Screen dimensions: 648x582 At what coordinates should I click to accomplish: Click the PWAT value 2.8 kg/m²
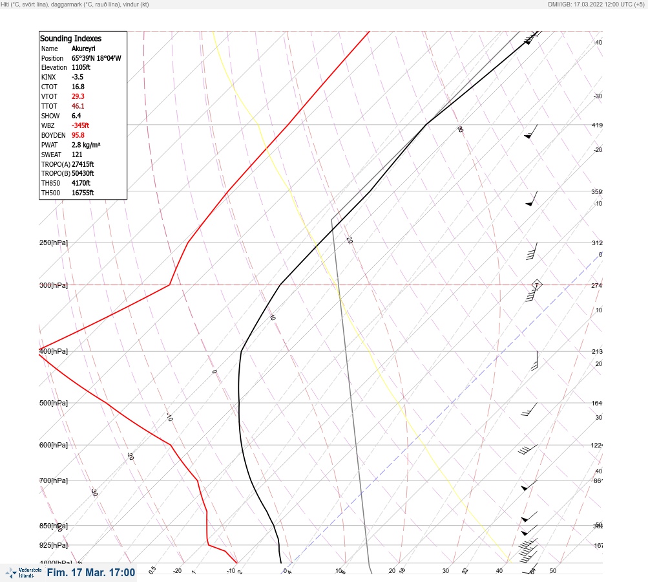coord(86,145)
